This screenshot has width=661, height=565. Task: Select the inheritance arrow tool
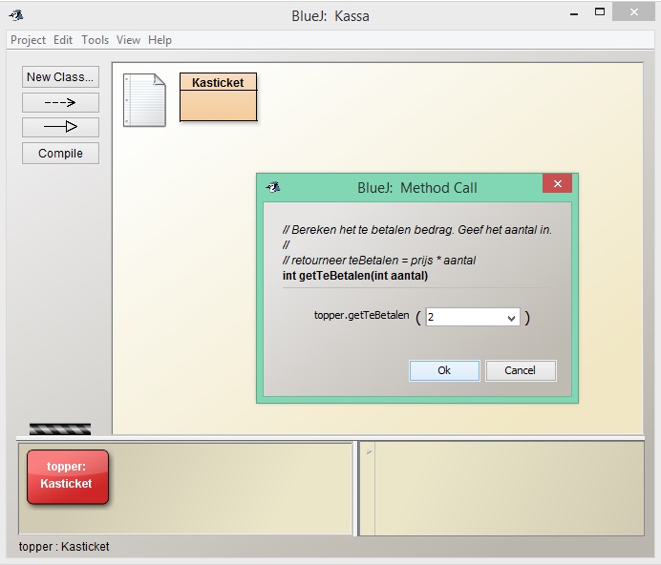(61, 127)
